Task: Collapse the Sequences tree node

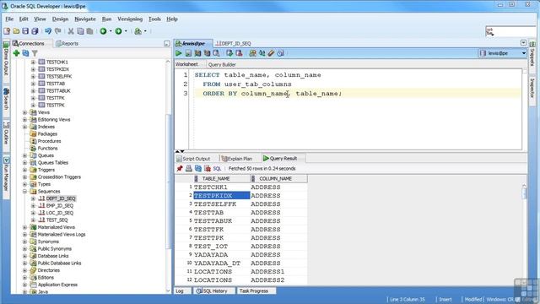Action: pyautogui.click(x=24, y=192)
